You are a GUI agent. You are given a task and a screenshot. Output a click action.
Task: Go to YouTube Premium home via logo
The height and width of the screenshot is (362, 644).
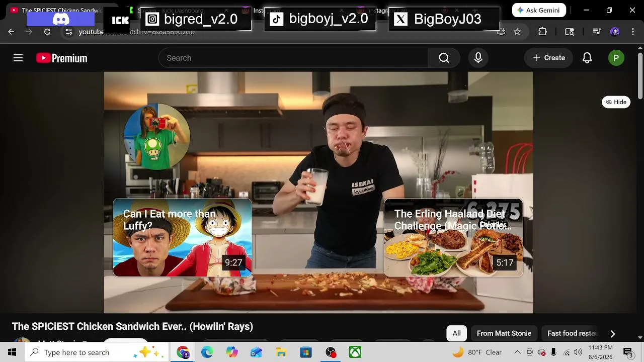click(62, 58)
